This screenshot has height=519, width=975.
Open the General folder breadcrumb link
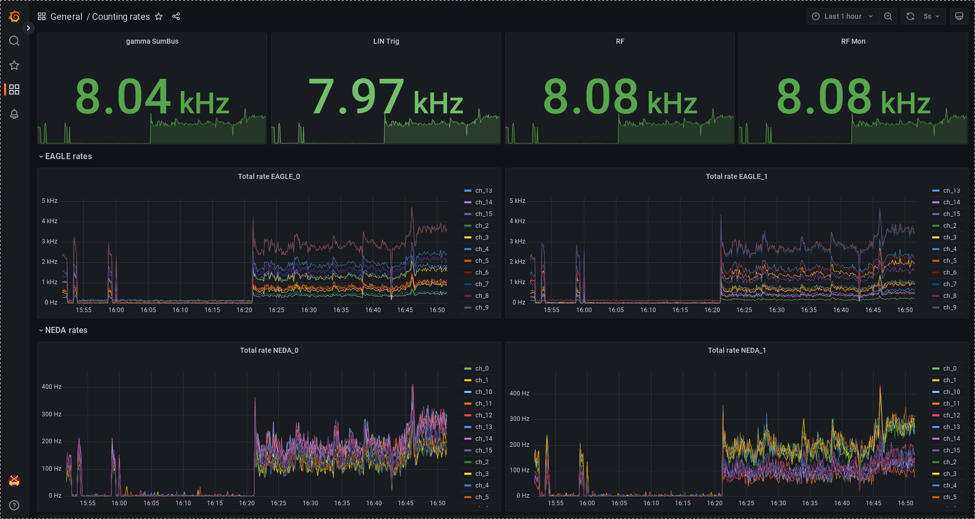(x=66, y=16)
